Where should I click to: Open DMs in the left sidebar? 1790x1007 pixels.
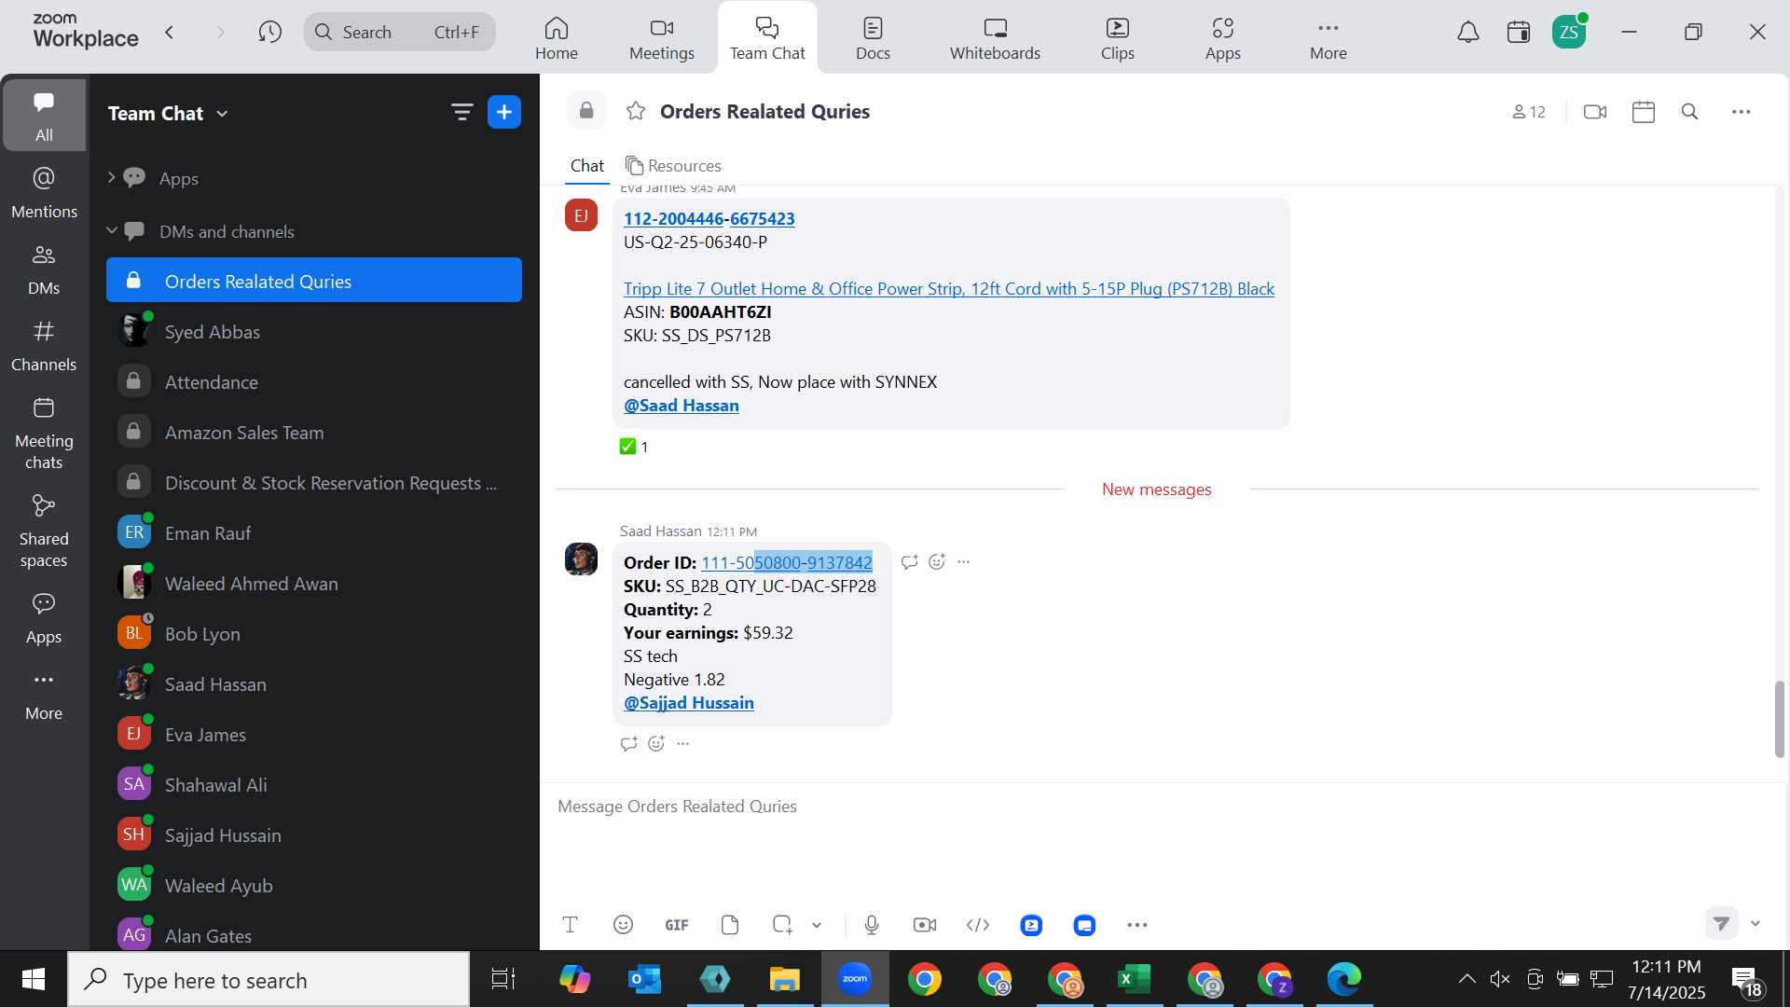pos(44,269)
